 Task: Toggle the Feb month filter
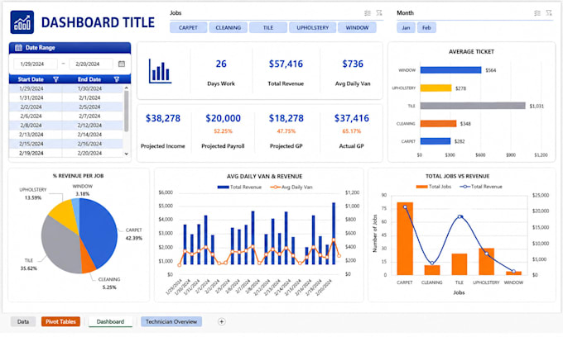pos(426,27)
